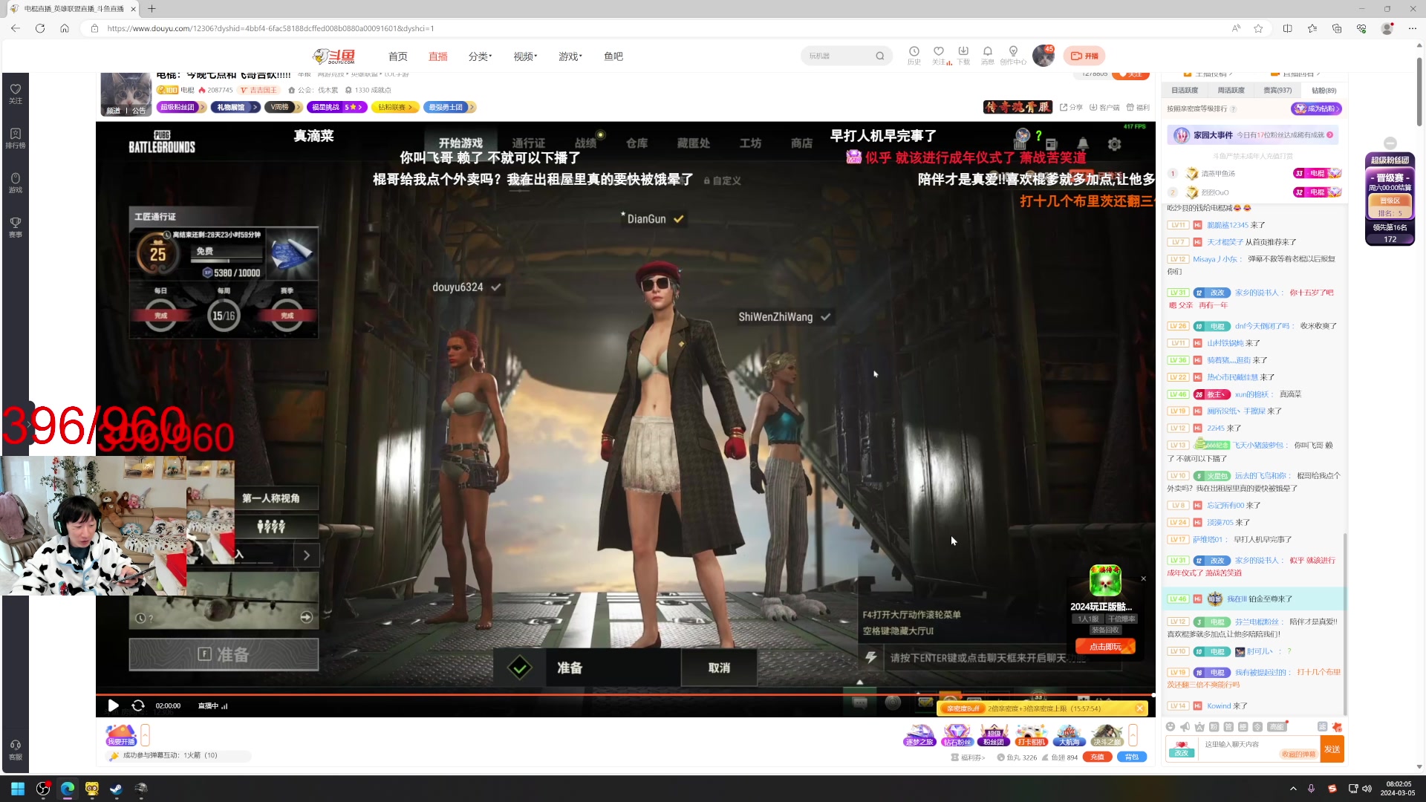Open 排行榜 in left sidebar

[16, 137]
